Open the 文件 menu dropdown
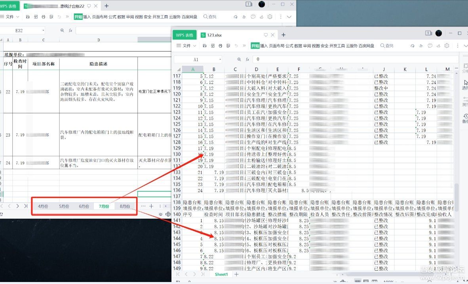468x284 pixels. click(186, 46)
